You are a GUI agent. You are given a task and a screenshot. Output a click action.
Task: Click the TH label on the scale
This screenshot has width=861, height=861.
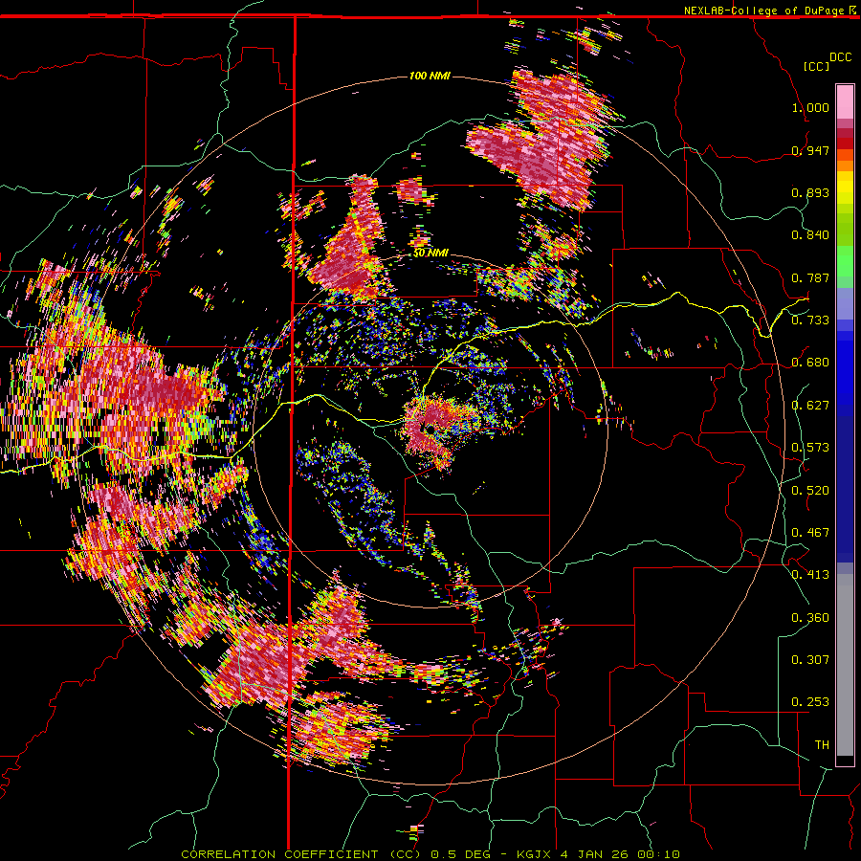[822, 745]
